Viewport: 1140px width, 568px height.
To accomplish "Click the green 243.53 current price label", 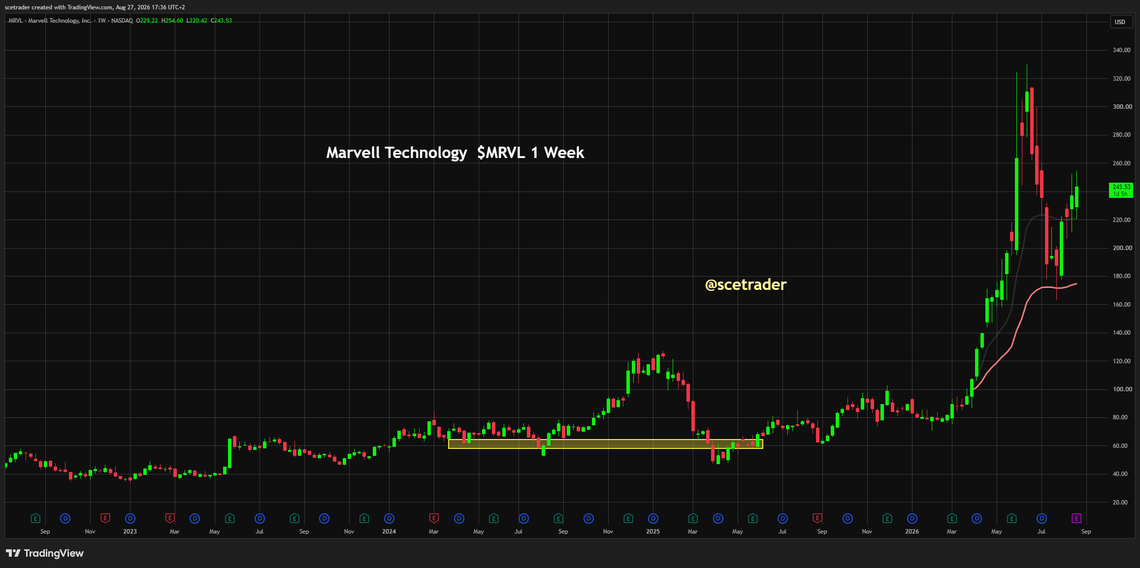I will tap(1121, 190).
